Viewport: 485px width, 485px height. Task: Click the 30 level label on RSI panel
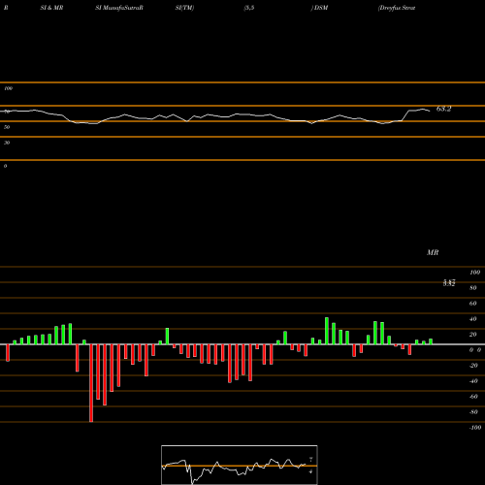(7, 143)
